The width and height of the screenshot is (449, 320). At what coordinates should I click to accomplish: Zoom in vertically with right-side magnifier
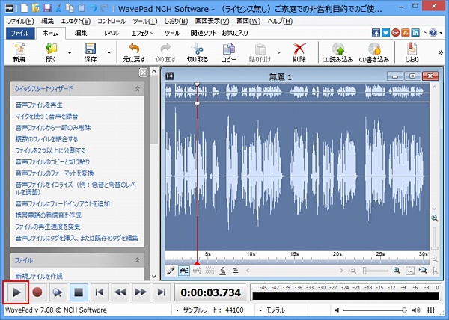(435, 218)
